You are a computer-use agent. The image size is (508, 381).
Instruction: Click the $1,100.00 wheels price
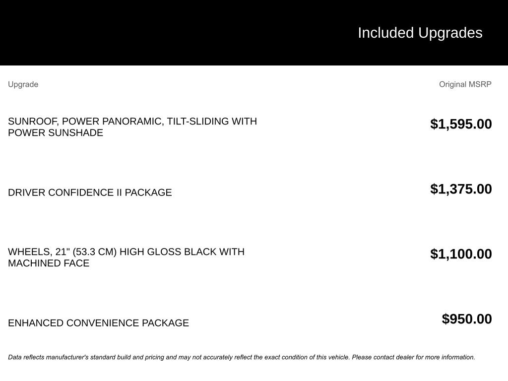tap(461, 254)
